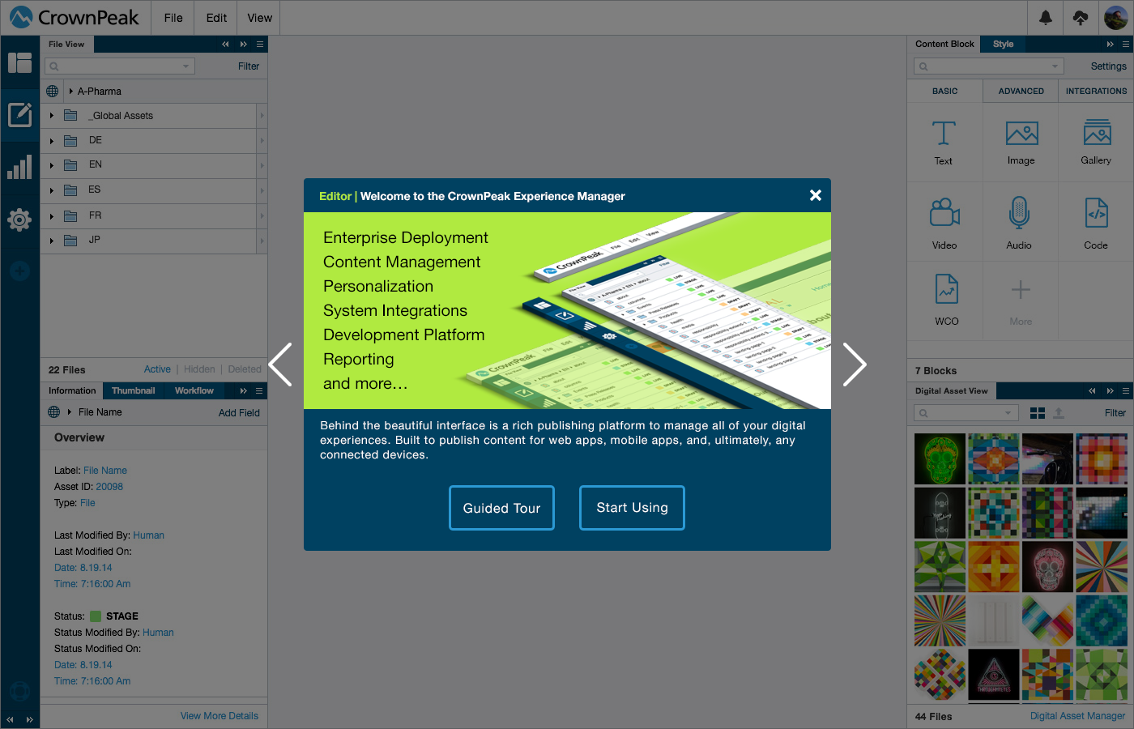Open the Content Block panel menu icon

(x=1126, y=45)
